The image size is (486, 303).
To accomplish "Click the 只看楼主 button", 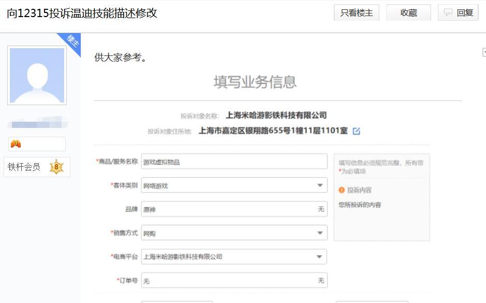I will 357,13.
